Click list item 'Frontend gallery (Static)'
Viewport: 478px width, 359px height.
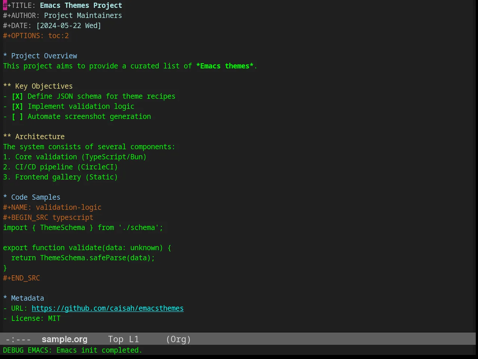60,177
